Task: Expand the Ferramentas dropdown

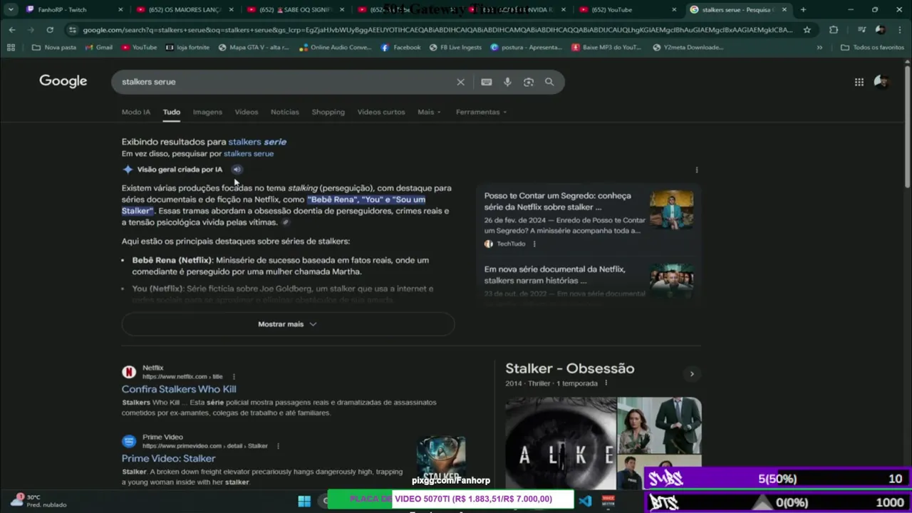Action: 482,112
